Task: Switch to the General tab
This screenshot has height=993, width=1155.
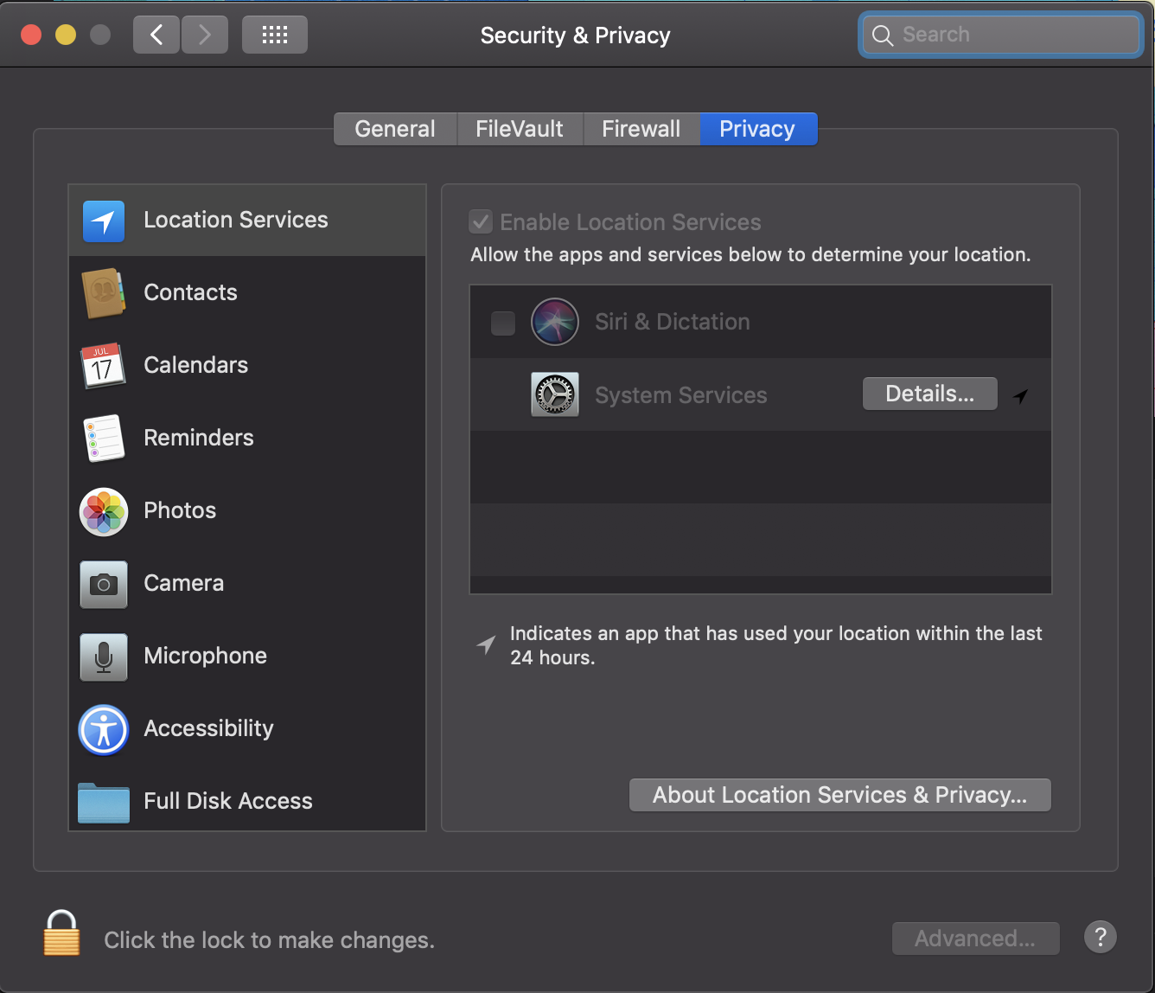Action: tap(395, 129)
